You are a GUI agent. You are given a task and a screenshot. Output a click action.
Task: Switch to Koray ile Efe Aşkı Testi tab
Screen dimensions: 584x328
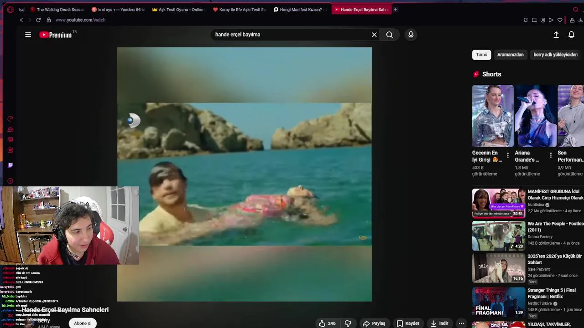(x=239, y=10)
